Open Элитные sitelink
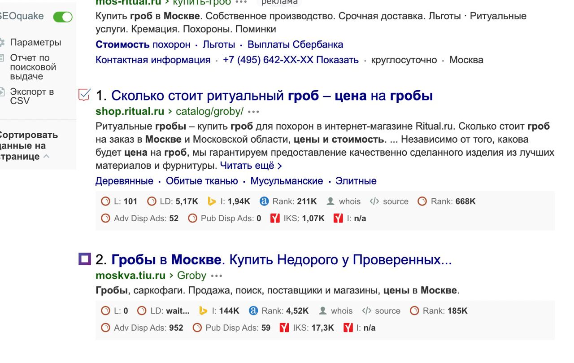574x363 pixels. pyautogui.click(x=356, y=181)
